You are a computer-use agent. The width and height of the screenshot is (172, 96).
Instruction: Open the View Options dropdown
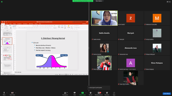tap(99, 1)
